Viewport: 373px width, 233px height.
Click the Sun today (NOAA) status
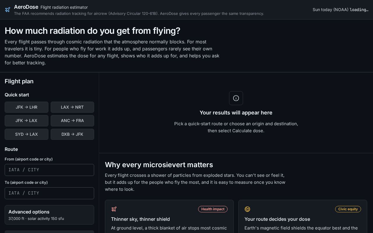point(340,10)
